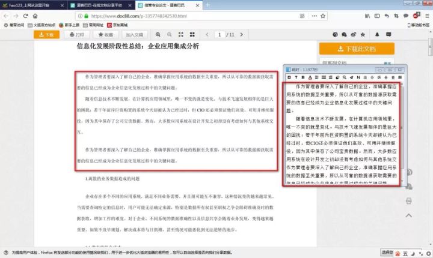
Task: Click first square icon in OCR window toolbar
Action: click(x=289, y=77)
